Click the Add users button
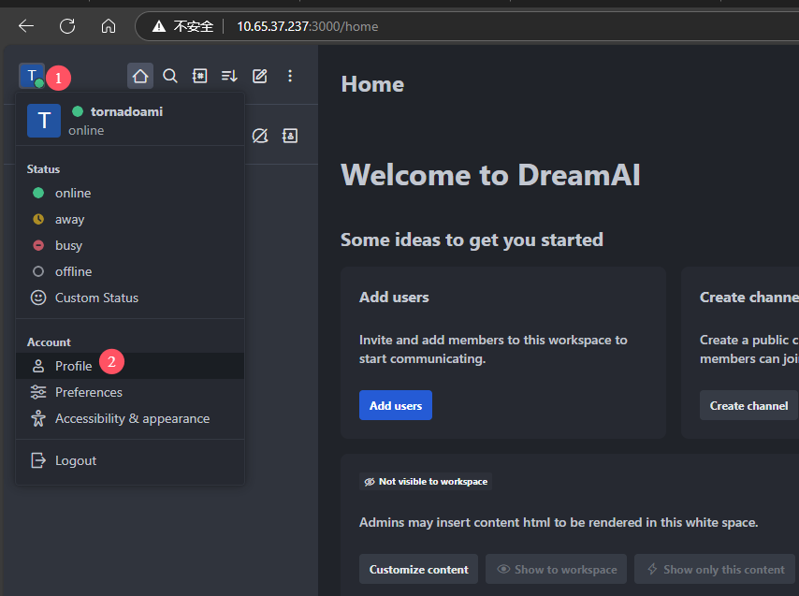799x596 pixels. pyautogui.click(x=396, y=405)
